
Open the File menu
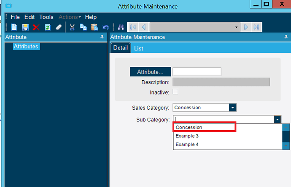point(15,17)
